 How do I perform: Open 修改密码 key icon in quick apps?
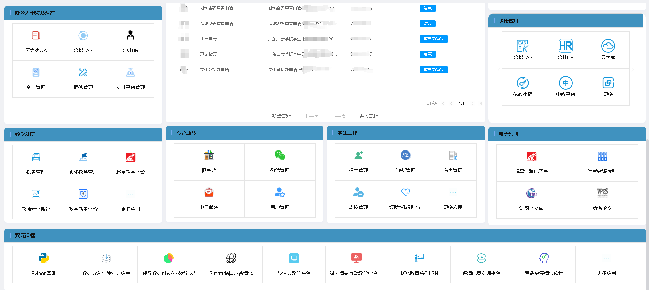click(x=523, y=83)
